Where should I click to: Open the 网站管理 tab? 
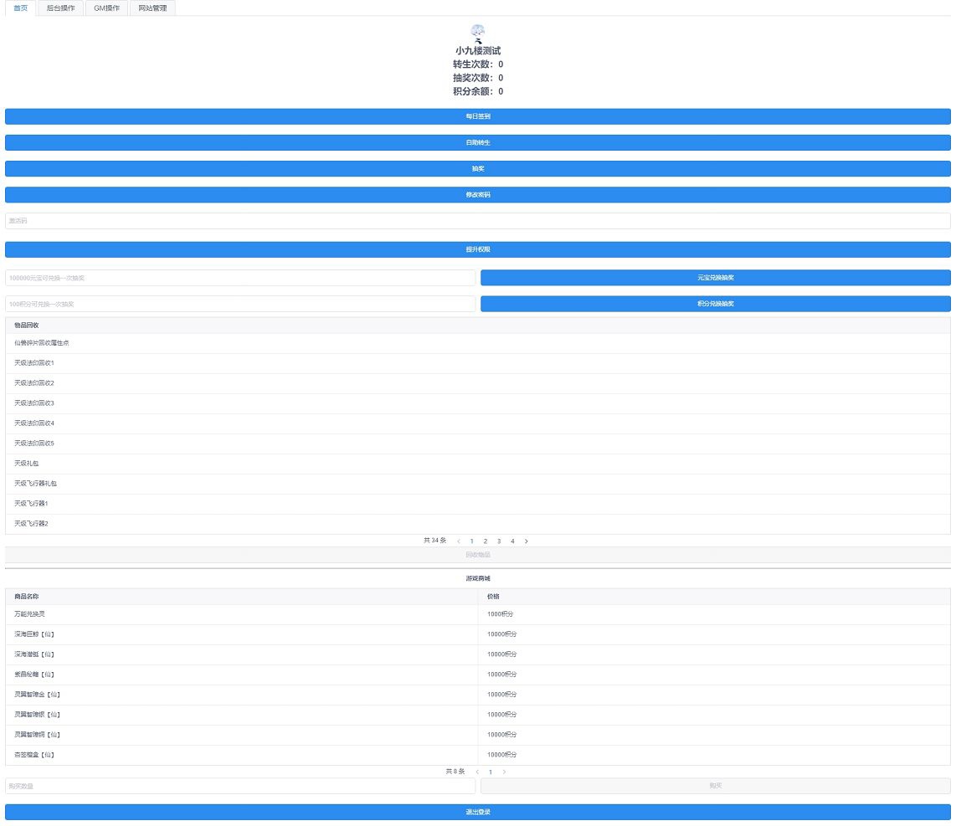[x=152, y=8]
